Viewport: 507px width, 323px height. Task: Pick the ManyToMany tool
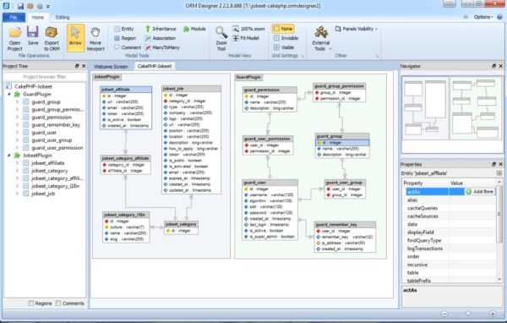(x=162, y=47)
